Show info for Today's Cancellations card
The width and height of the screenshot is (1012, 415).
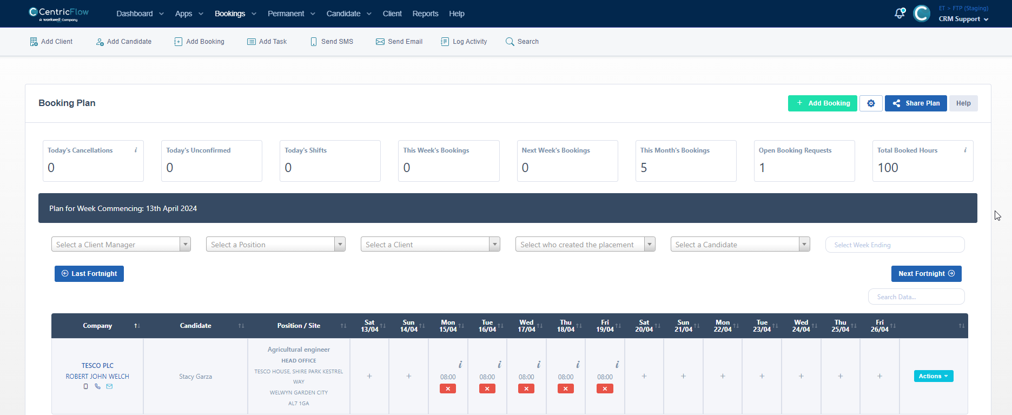pos(136,150)
